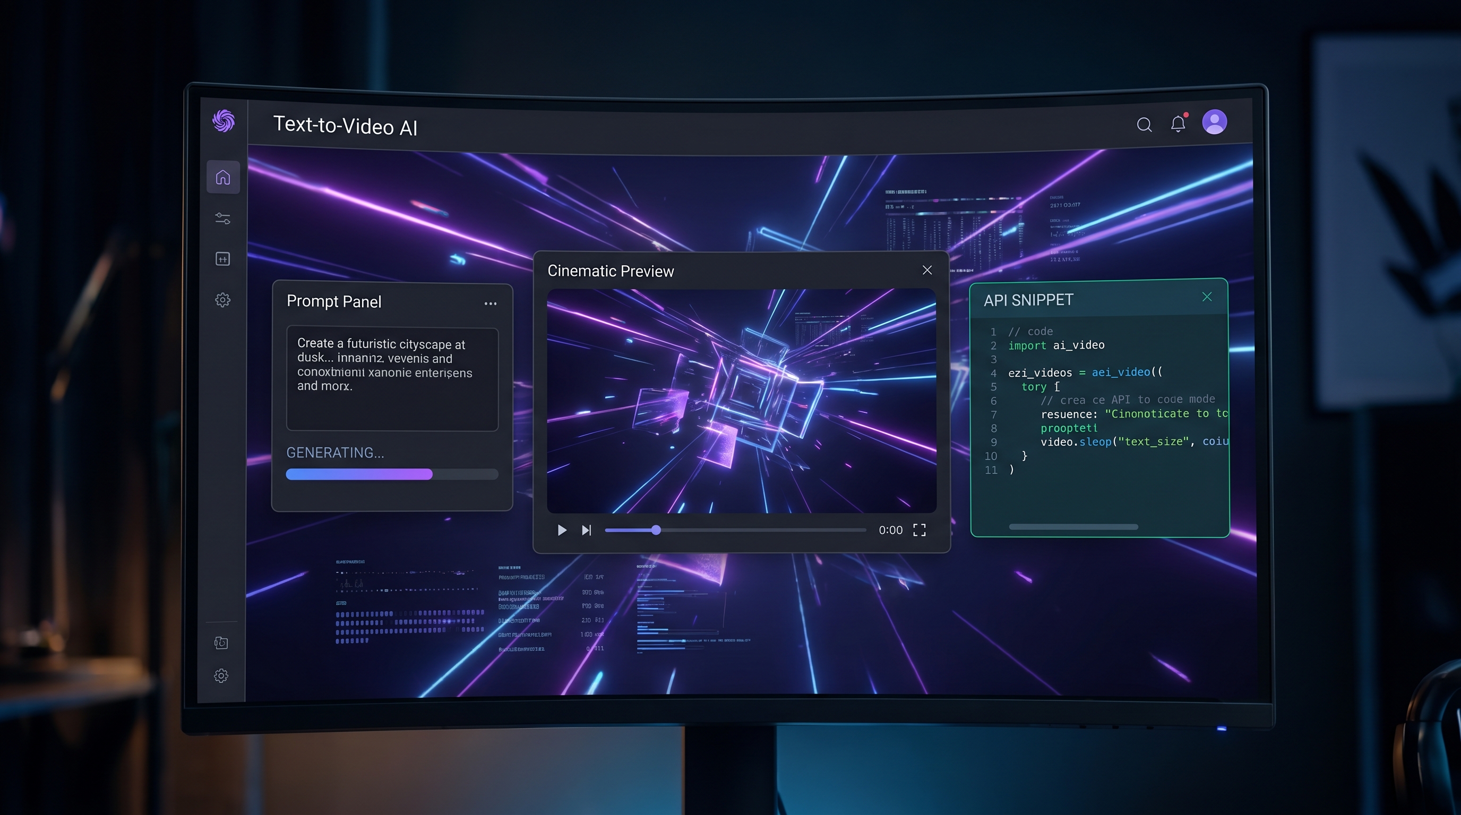The width and height of the screenshot is (1461, 815).
Task: Open the sliders adjustments sidebar icon
Action: click(223, 218)
